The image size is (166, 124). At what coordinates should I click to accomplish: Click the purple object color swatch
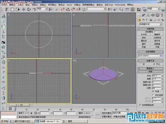162,56
